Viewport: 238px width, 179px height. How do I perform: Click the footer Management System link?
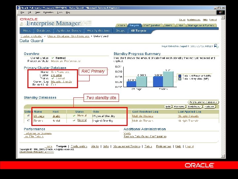127,146
